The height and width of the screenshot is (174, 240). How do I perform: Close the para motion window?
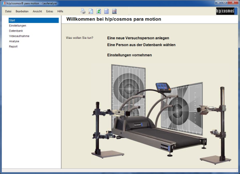pyautogui.click(x=233, y=2)
